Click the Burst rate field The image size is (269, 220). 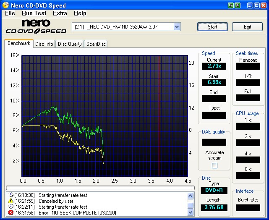(248, 208)
